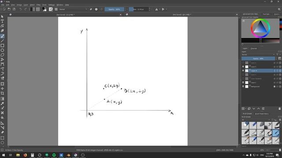Open the Filter menu
The width and height of the screenshot is (282, 158).
(x=38, y=5)
